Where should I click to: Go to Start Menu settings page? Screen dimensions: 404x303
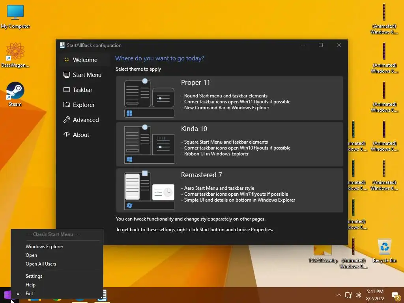pyautogui.click(x=84, y=75)
